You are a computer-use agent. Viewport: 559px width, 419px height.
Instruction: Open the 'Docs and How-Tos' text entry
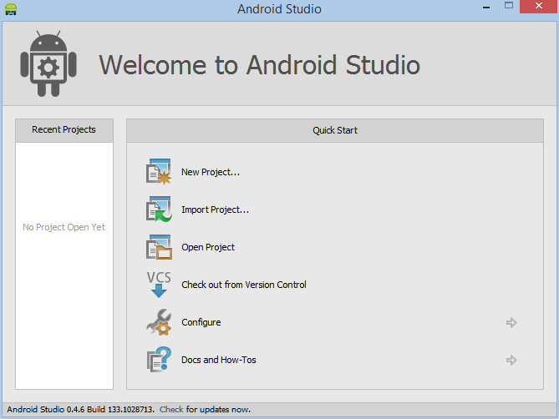point(219,360)
